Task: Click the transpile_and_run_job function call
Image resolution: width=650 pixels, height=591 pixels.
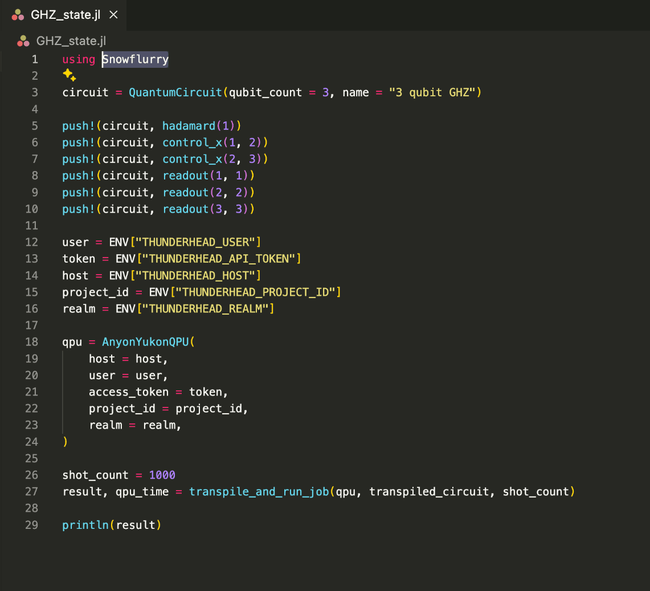Action: point(259,492)
